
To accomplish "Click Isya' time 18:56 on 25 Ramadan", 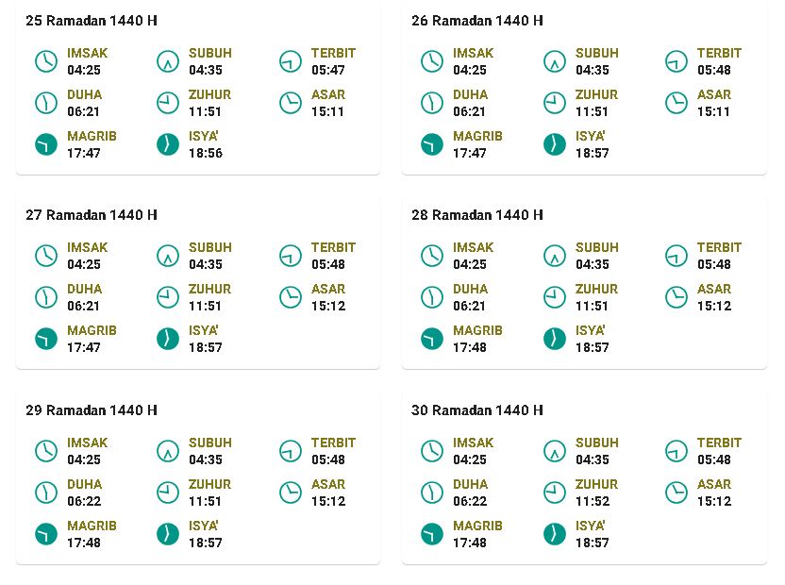I will tap(206, 153).
